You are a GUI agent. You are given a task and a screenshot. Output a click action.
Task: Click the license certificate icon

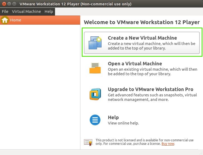coord(88,142)
